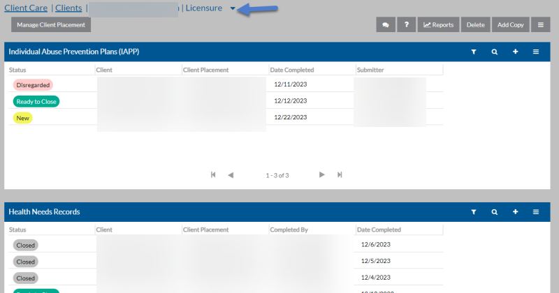Search within the IAPP panel
The image size is (559, 293).
pos(495,52)
